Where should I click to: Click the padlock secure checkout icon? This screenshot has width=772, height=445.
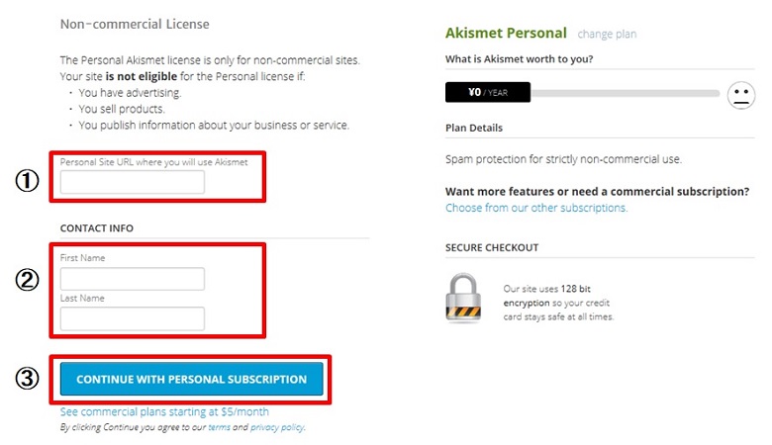click(464, 300)
